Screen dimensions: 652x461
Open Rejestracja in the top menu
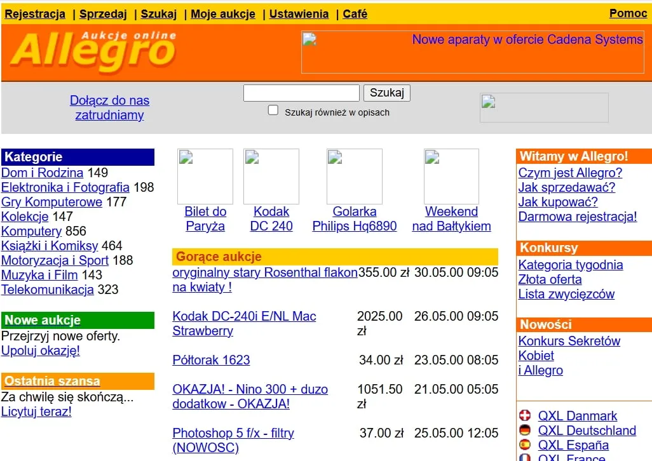(x=35, y=14)
